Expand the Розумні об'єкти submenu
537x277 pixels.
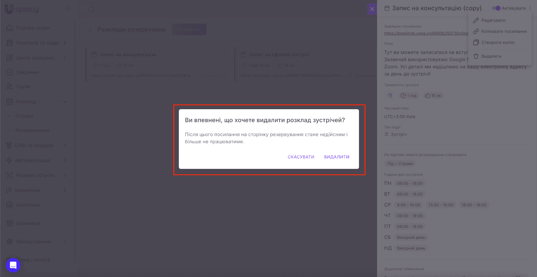65,175
